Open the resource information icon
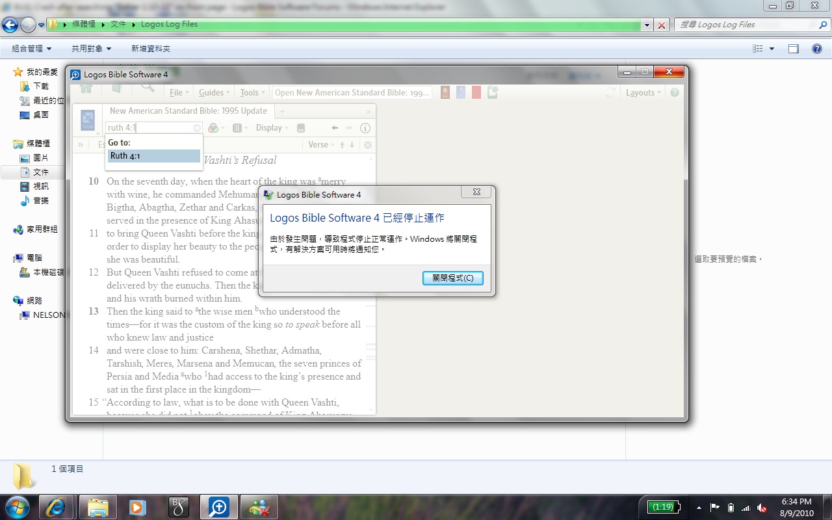 coord(365,128)
